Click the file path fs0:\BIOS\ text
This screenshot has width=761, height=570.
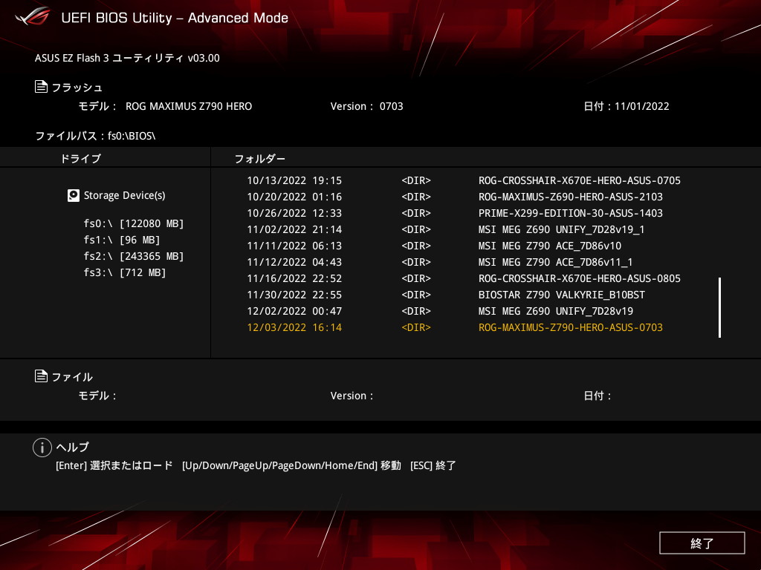[132, 136]
